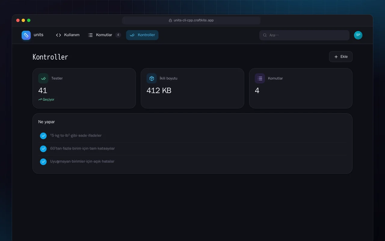Click the green Testler check icon
Viewport: 385px width, 241px height.
pos(43,78)
